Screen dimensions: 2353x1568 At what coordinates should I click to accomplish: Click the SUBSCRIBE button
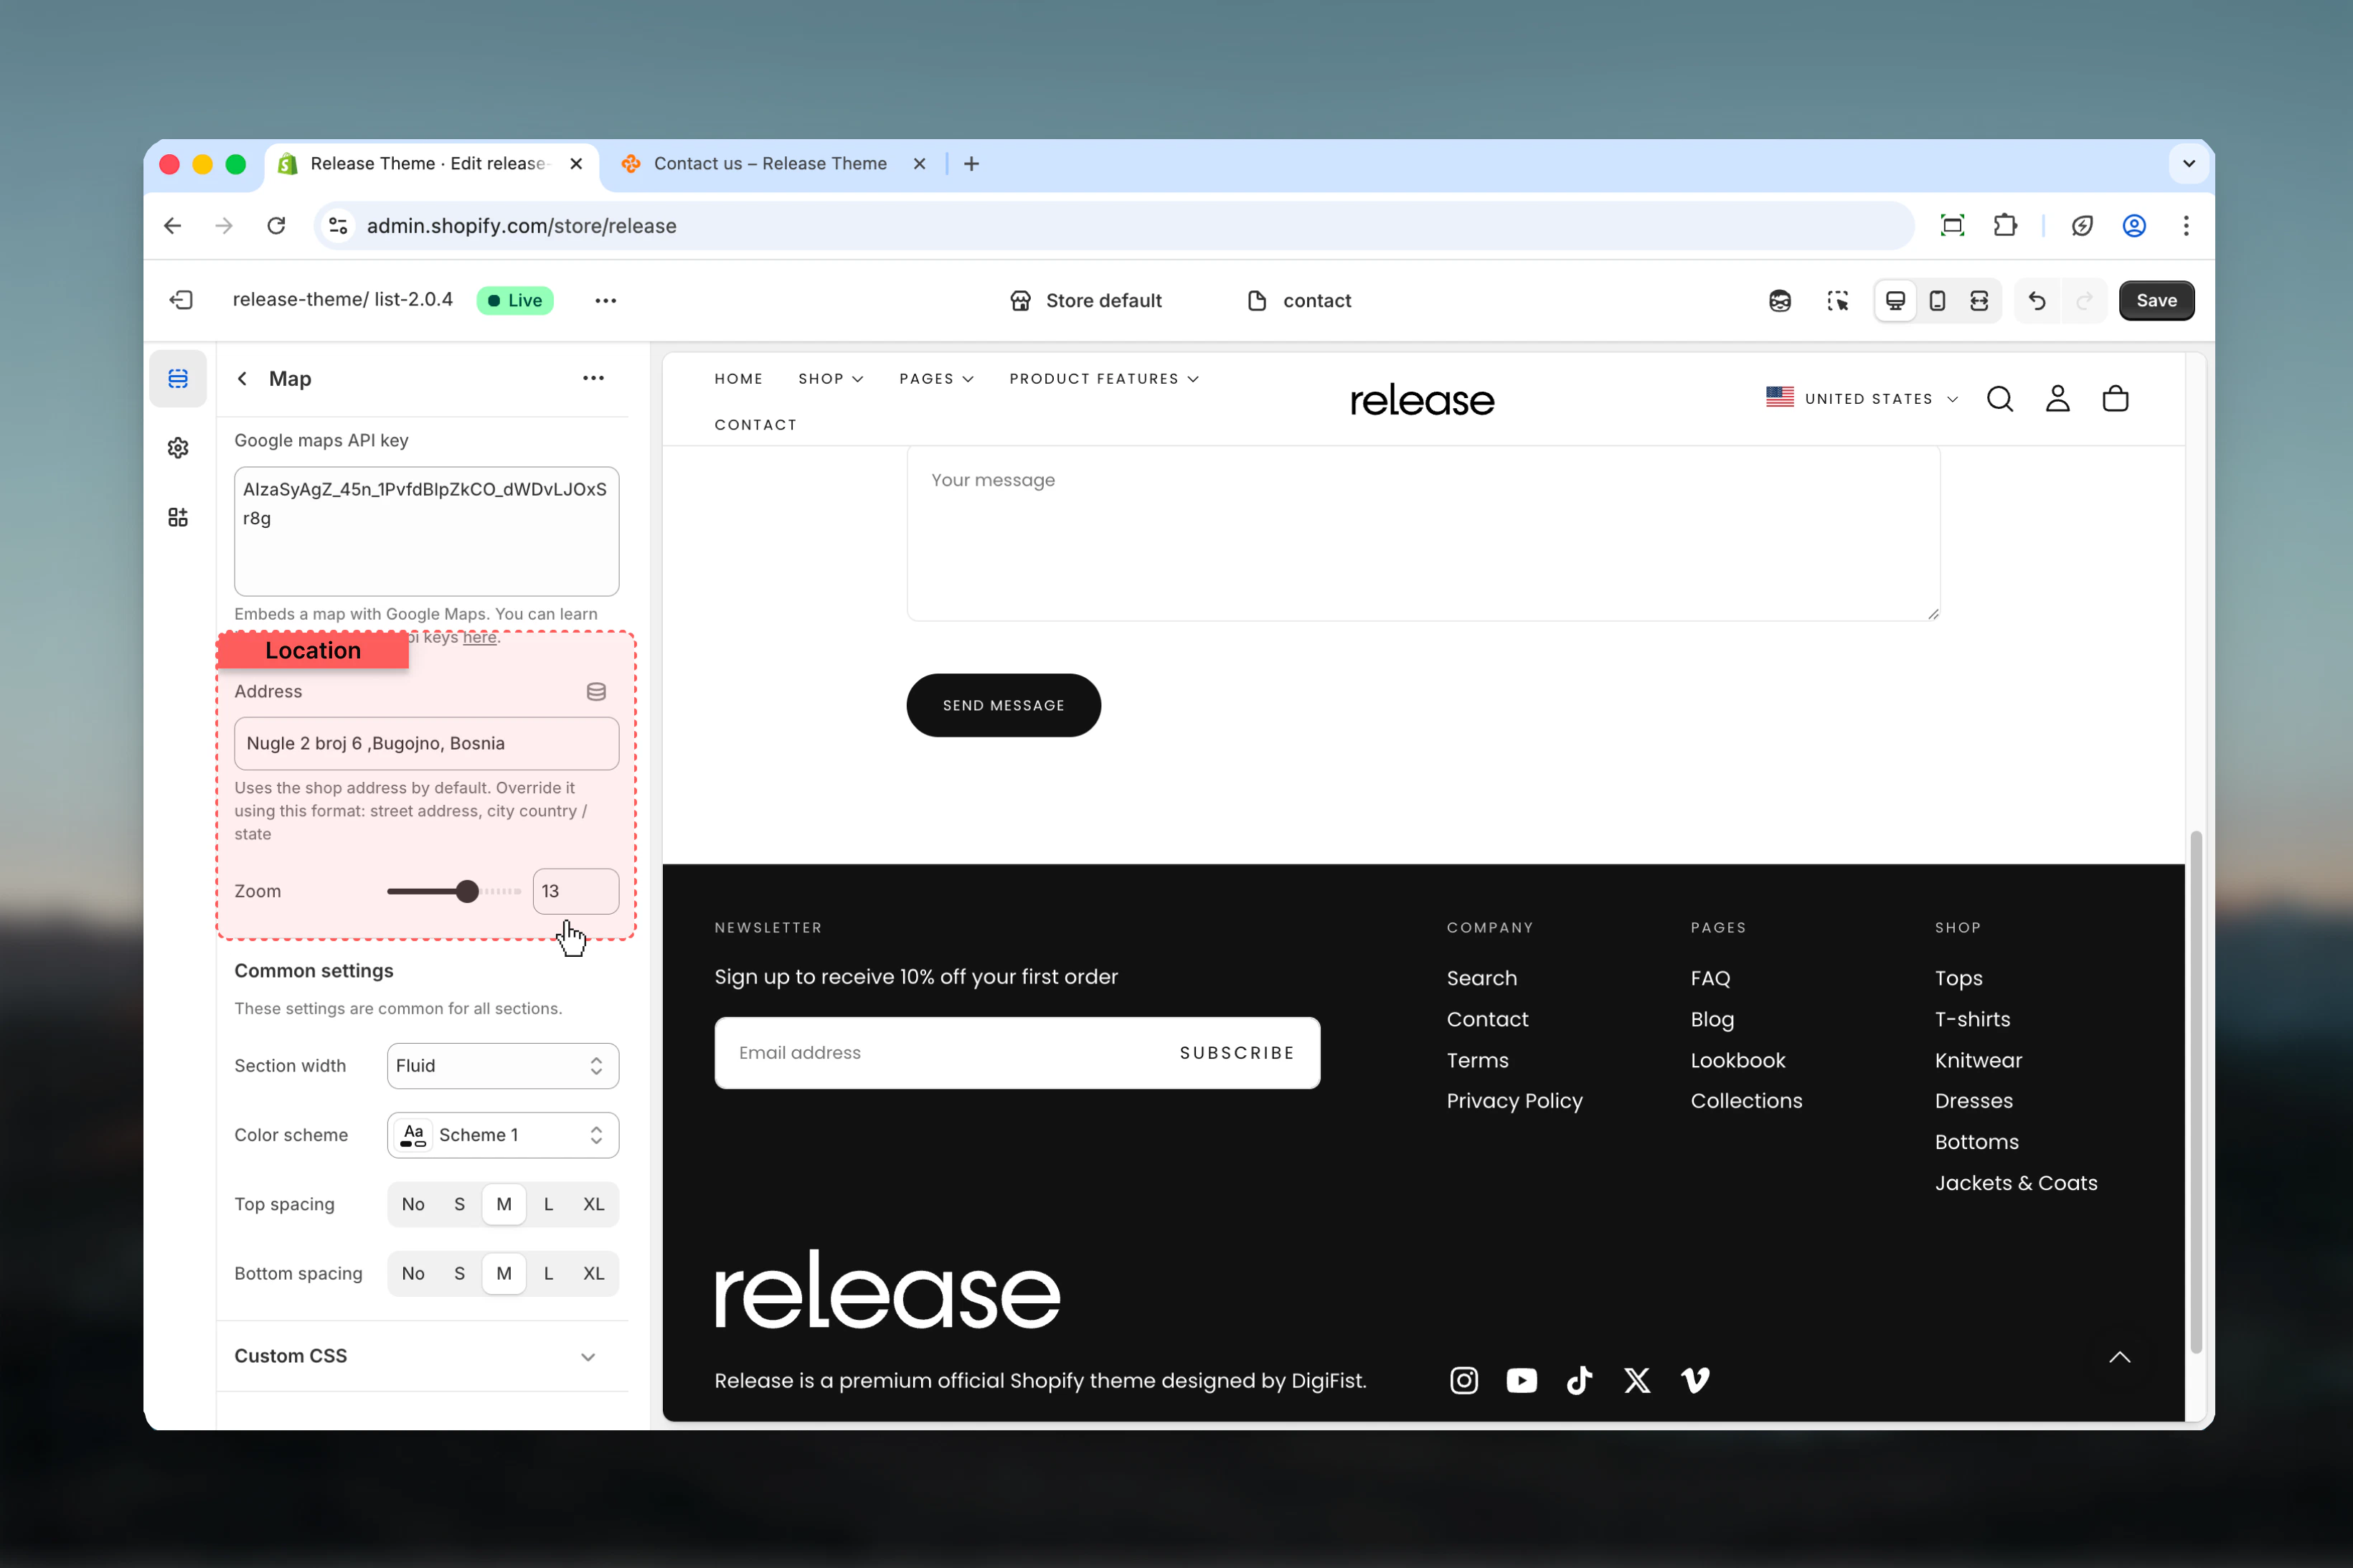(1237, 1053)
